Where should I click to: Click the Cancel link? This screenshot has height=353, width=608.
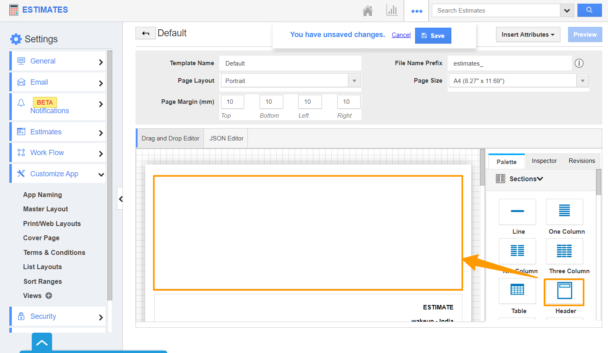pyautogui.click(x=401, y=35)
